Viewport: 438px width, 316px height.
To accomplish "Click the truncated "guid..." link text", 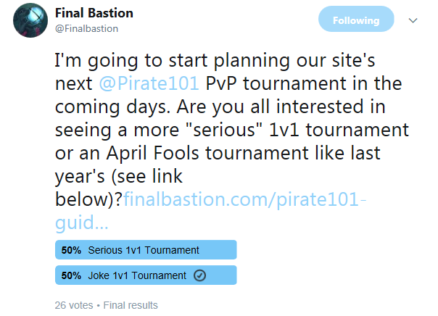I will click(81, 223).
